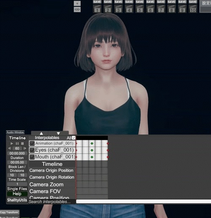Step to next frame arrow
This screenshot has width=211, height=218.
pyautogui.click(x=25, y=148)
